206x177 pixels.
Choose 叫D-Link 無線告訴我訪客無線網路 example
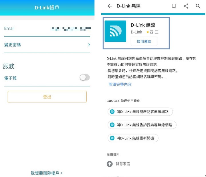point(142,125)
